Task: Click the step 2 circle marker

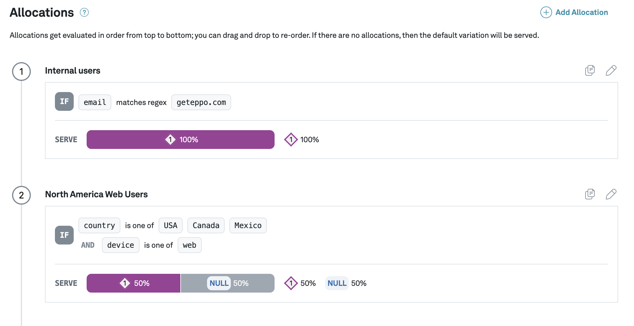Action: (x=21, y=195)
